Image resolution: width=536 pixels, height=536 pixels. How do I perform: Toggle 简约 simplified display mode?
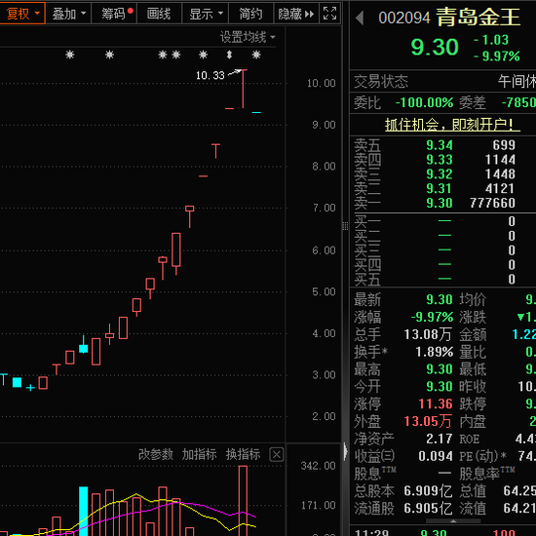(250, 14)
